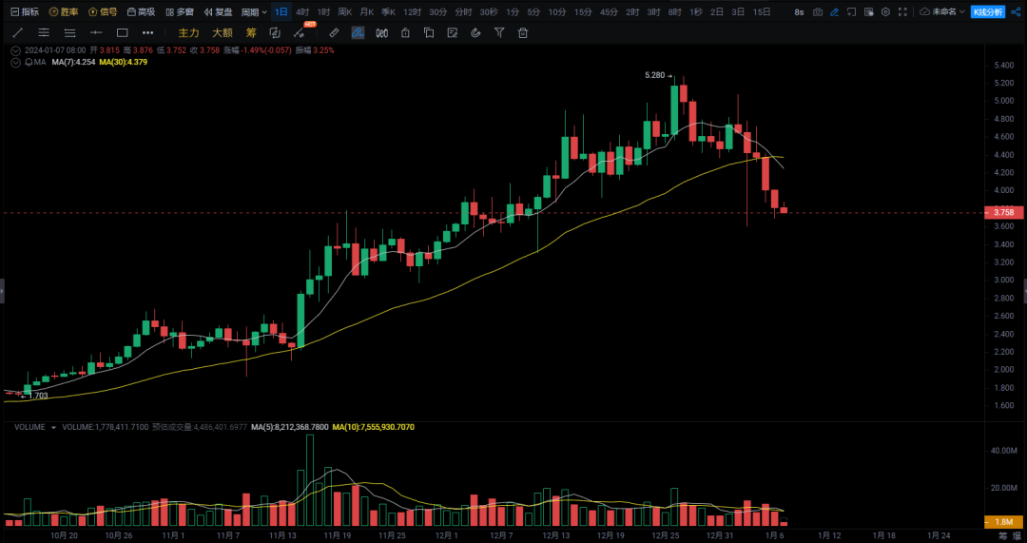Screen dimensions: 1027x543
Task: Open the 高级 advanced menu
Action: tap(142, 11)
